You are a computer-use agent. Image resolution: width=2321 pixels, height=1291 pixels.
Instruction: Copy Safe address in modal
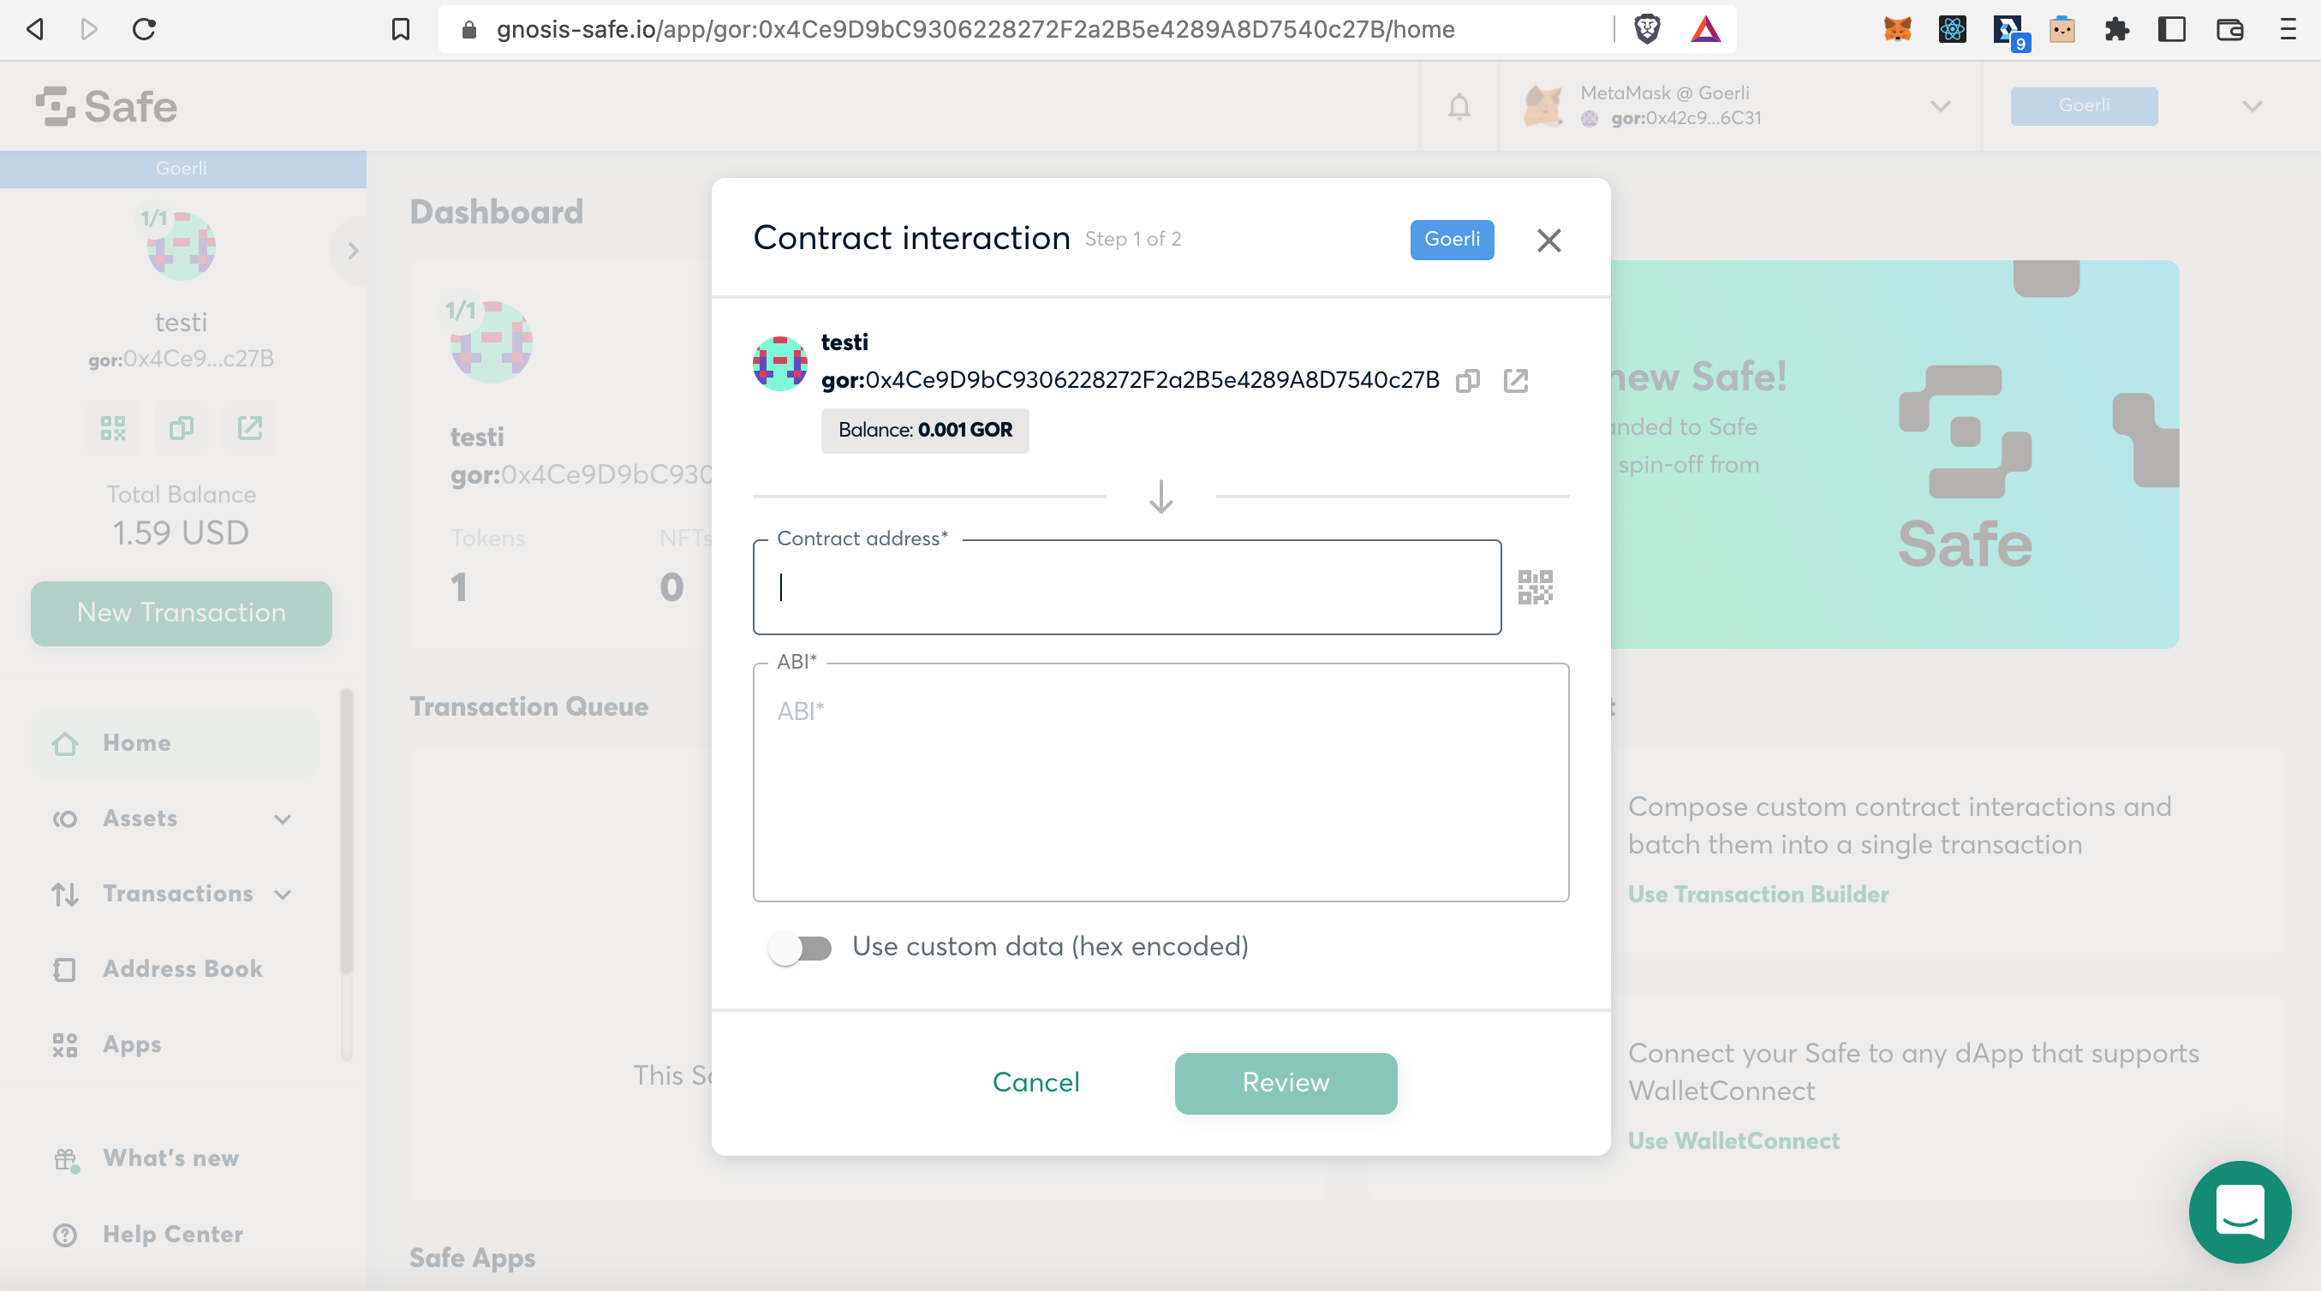(x=1468, y=381)
